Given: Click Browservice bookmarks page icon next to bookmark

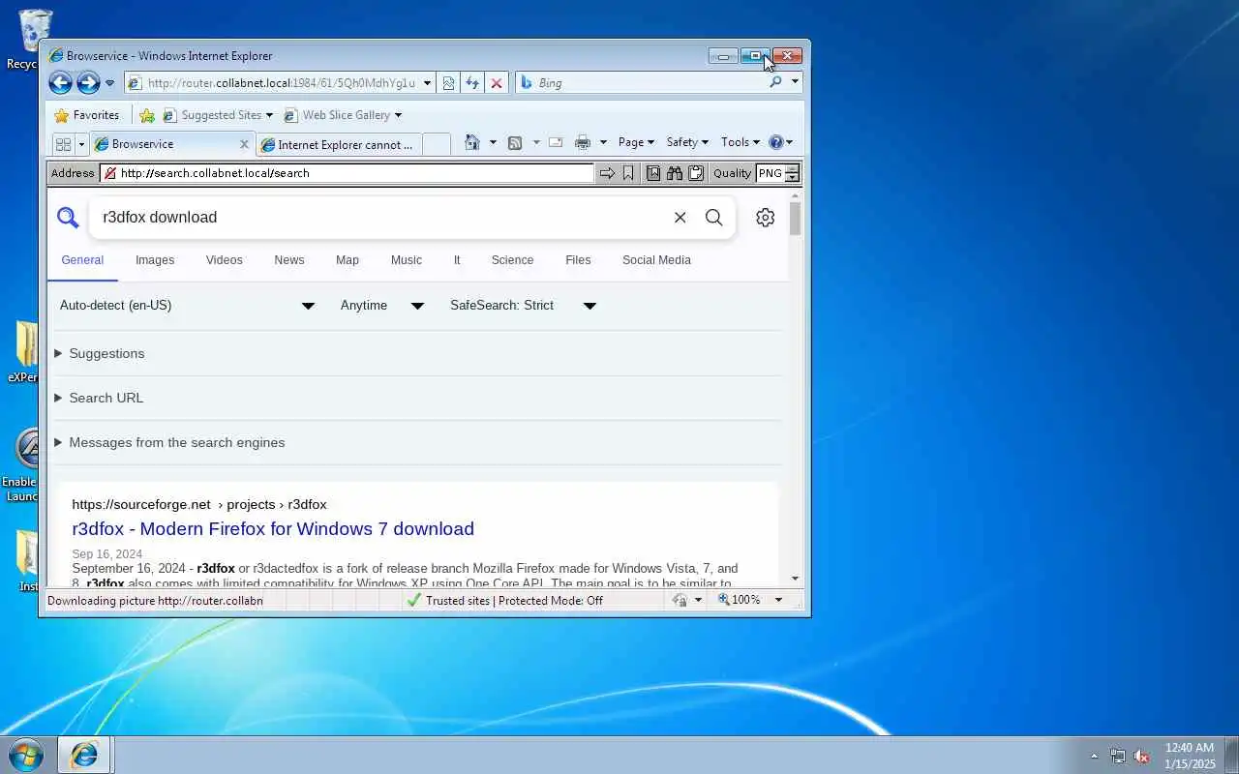Looking at the screenshot, I should point(653,173).
